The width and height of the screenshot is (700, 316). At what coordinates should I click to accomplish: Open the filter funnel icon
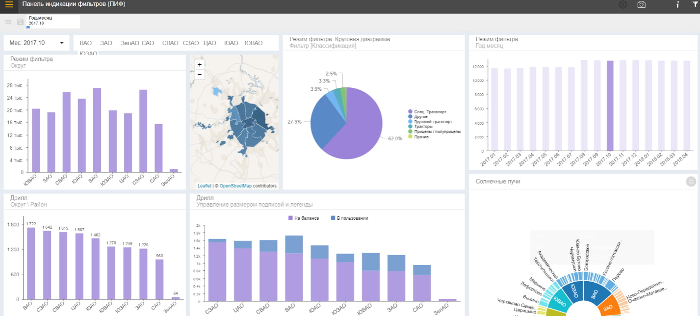point(696,4)
